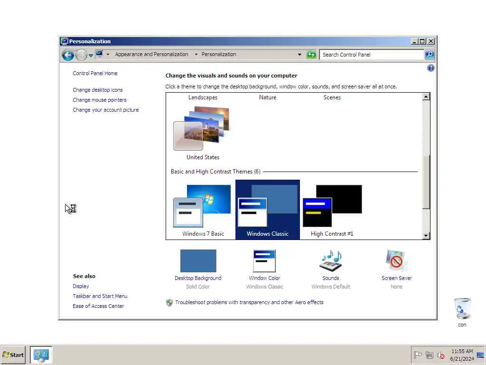Open Change your account picture link
This screenshot has height=365, width=486.
coord(106,110)
